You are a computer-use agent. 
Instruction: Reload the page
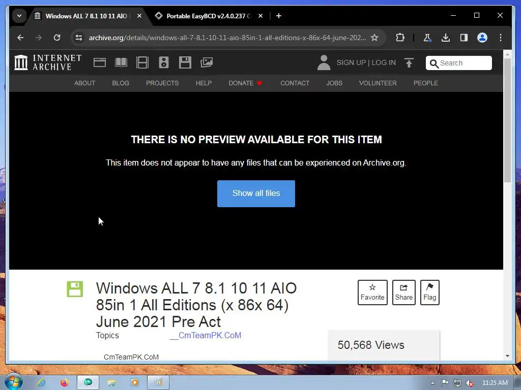(x=57, y=38)
